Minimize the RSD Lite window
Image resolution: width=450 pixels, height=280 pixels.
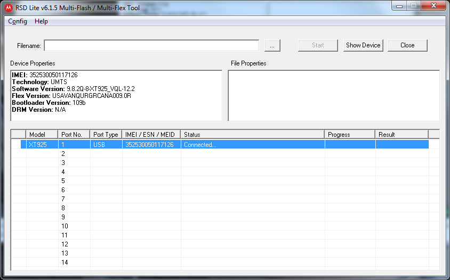[399, 6]
